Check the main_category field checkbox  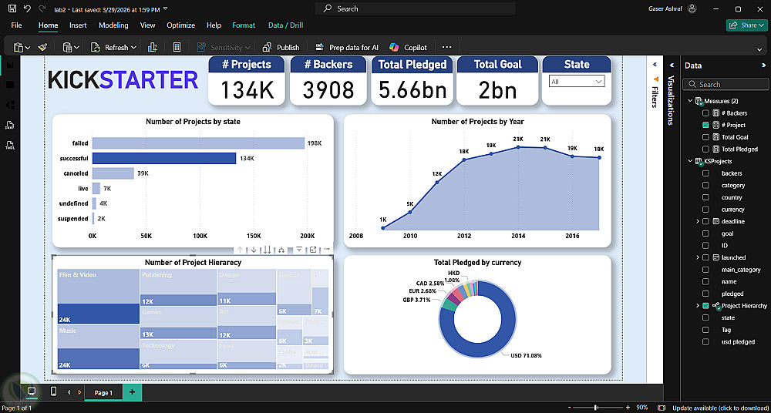click(x=705, y=270)
